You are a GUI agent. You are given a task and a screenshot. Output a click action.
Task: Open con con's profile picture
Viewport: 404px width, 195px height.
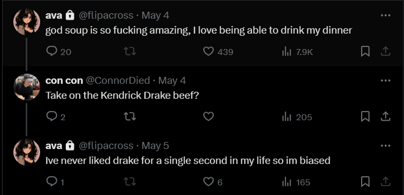click(27, 87)
